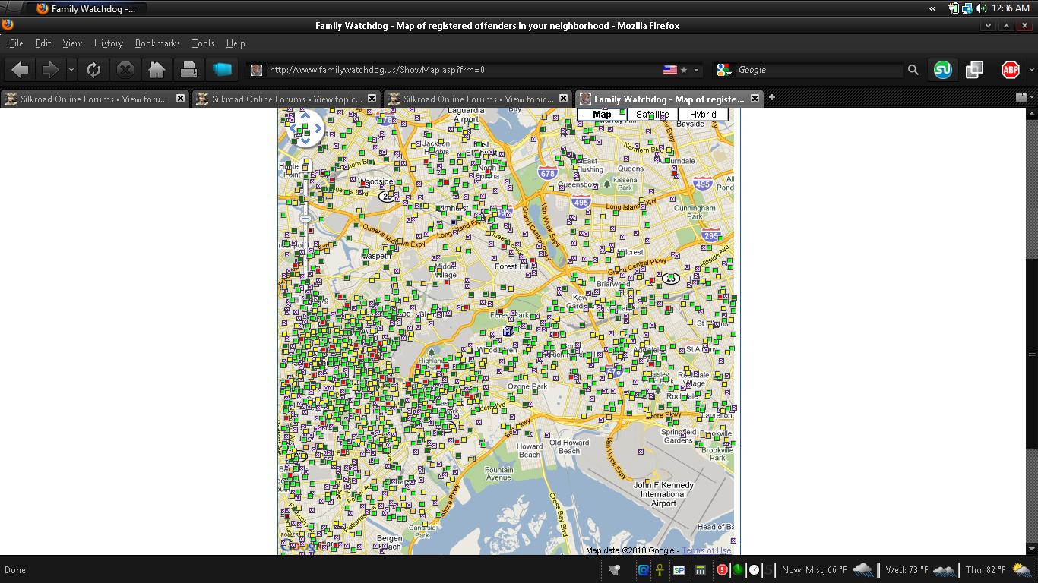
Task: Click the search magnifier icon
Action: click(x=913, y=70)
